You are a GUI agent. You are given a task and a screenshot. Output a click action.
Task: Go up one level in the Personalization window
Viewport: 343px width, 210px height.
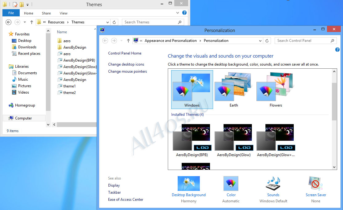point(128,40)
